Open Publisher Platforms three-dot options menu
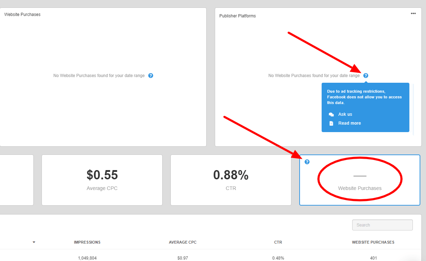This screenshot has width=426, height=261. tap(413, 13)
